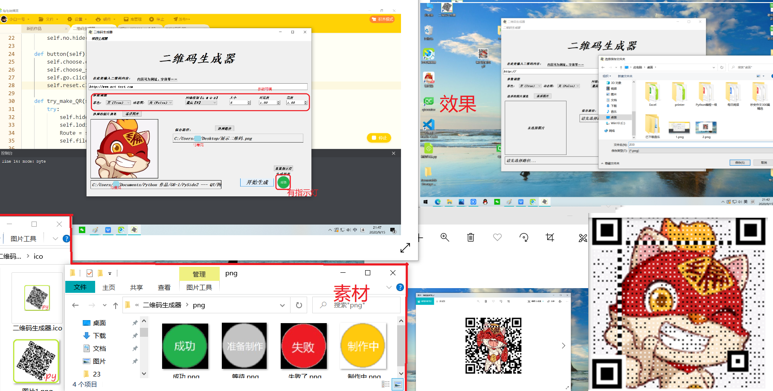Image resolution: width=773 pixels, height=391 pixels.
Task: Open the 管理 tab in the png Explorer title bar
Action: (x=199, y=274)
